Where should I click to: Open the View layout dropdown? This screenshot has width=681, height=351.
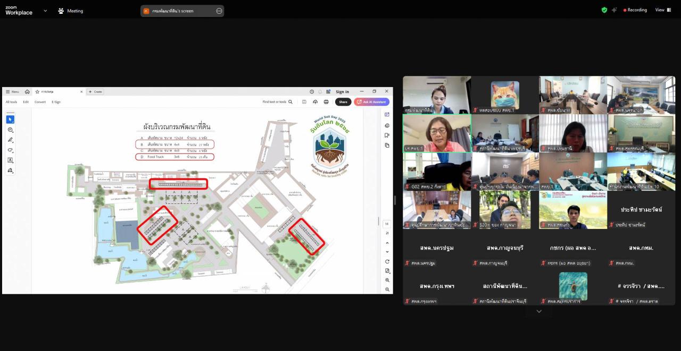pyautogui.click(x=662, y=10)
